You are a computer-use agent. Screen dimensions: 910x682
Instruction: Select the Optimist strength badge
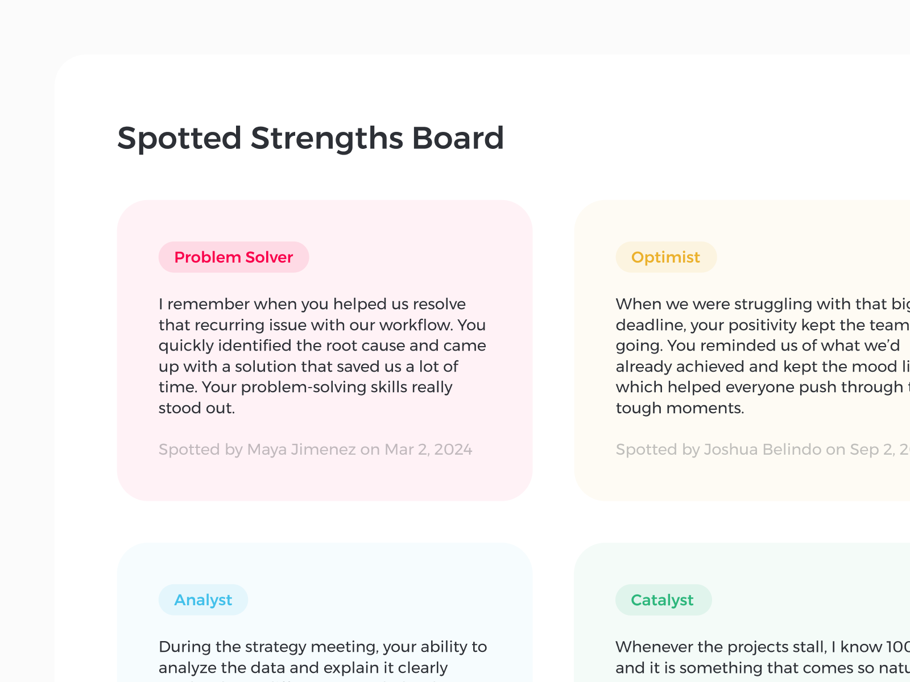pyautogui.click(x=666, y=257)
